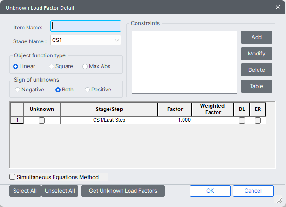The width and height of the screenshot is (286, 207).
Task: Focus the Item Name input field
Action: tap(86, 26)
